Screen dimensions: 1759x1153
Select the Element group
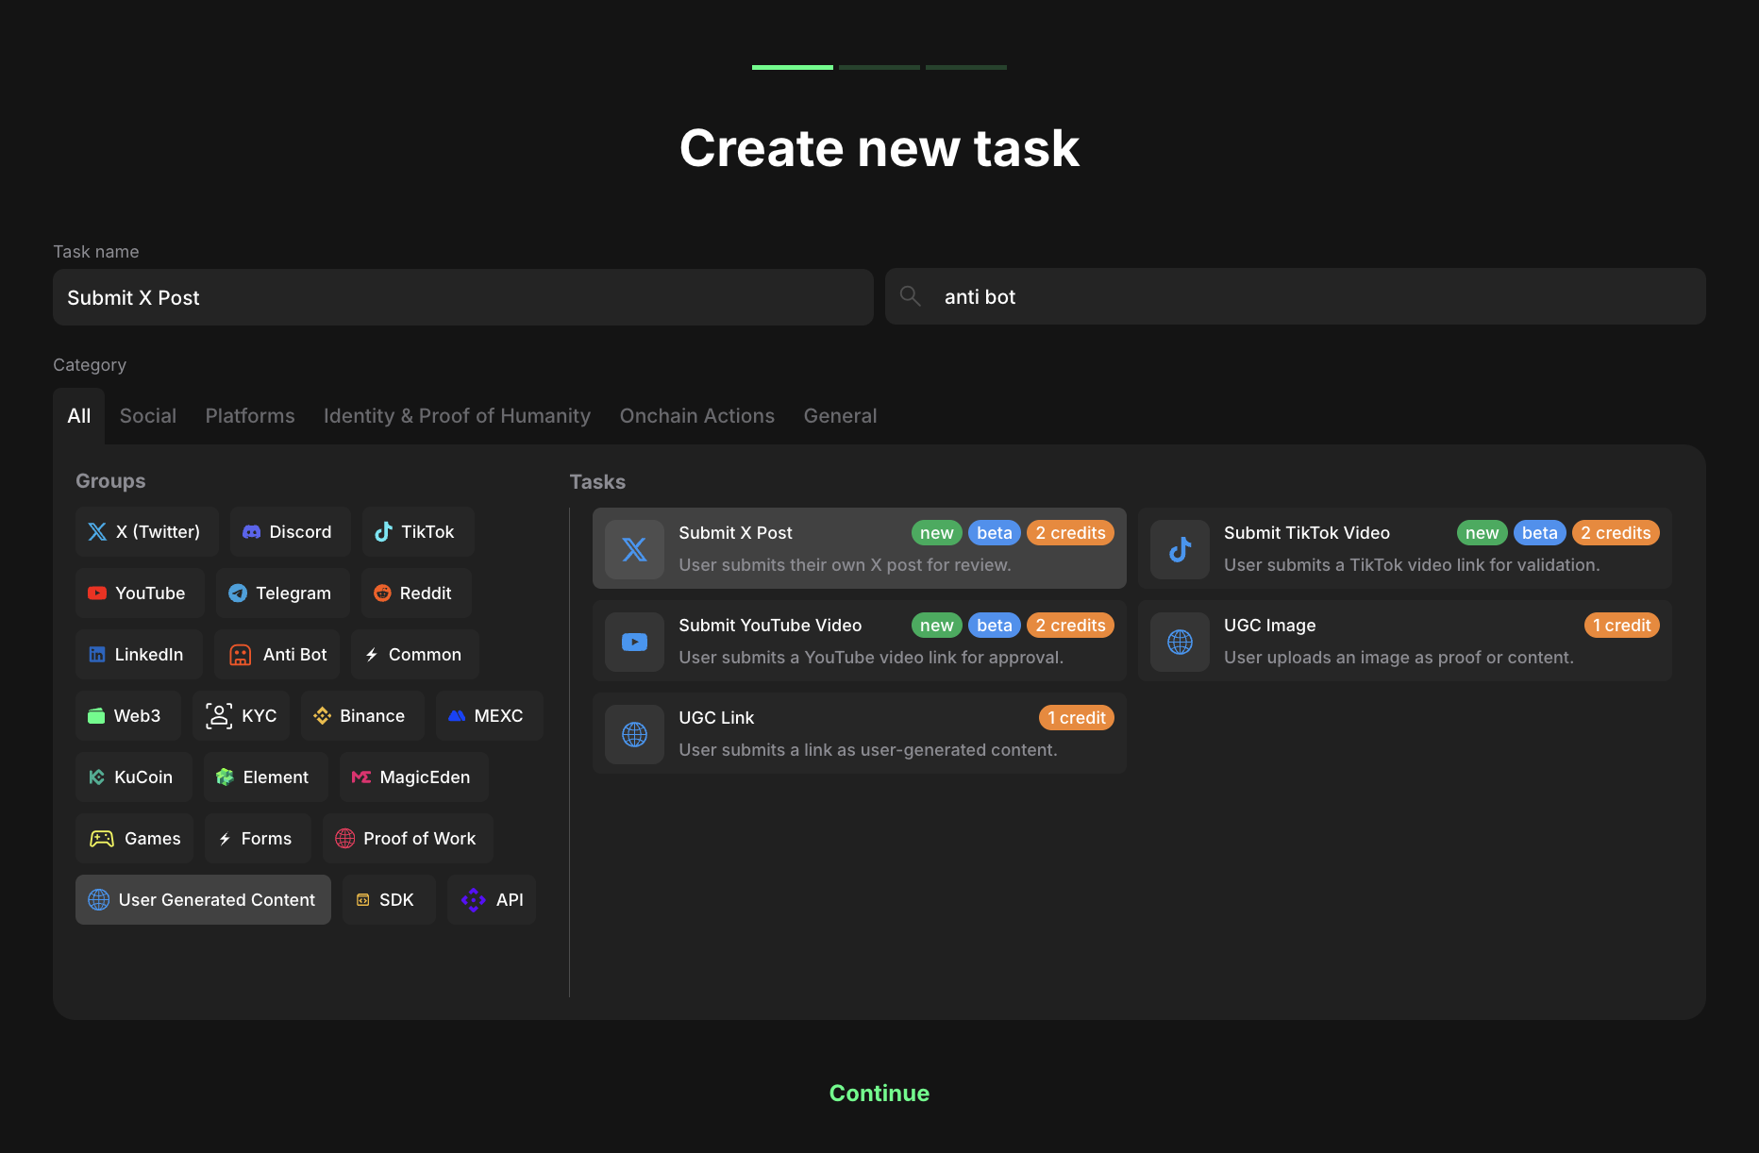point(266,777)
